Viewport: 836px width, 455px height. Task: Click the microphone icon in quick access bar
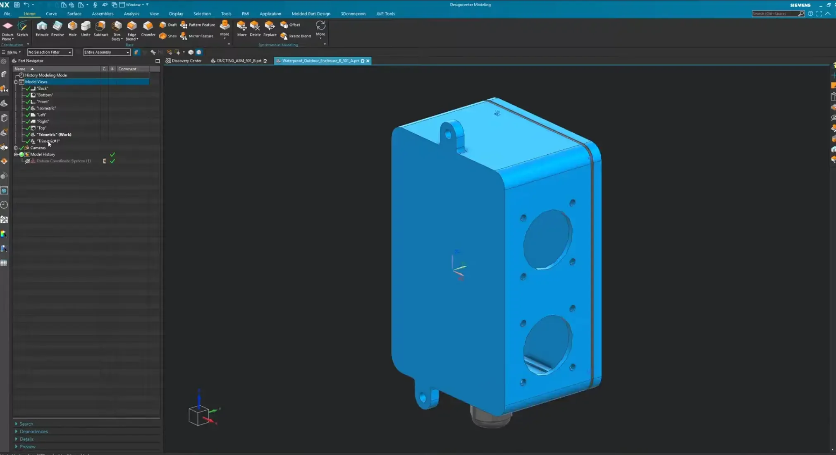[x=95, y=5]
